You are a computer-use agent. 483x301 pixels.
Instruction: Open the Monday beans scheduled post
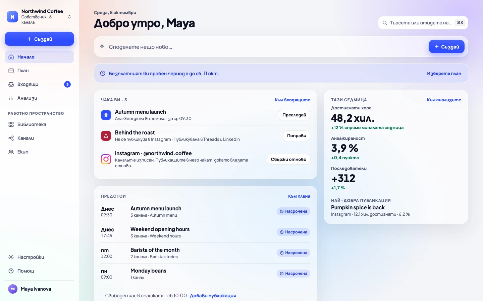tap(206, 274)
